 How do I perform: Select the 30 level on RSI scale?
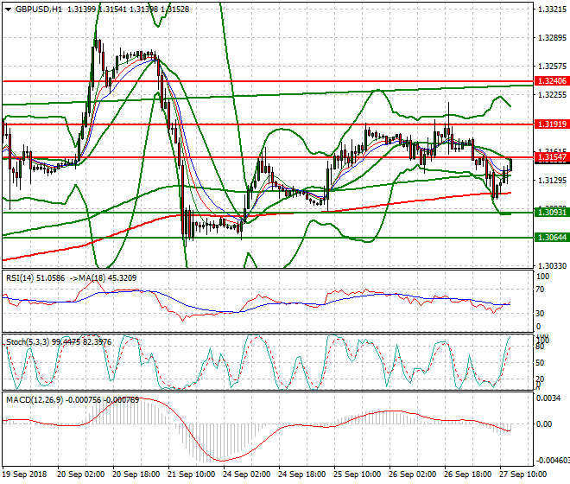point(540,314)
